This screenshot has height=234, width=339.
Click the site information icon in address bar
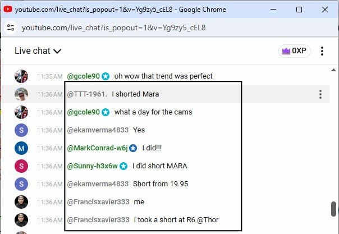pyautogui.click(x=11, y=27)
